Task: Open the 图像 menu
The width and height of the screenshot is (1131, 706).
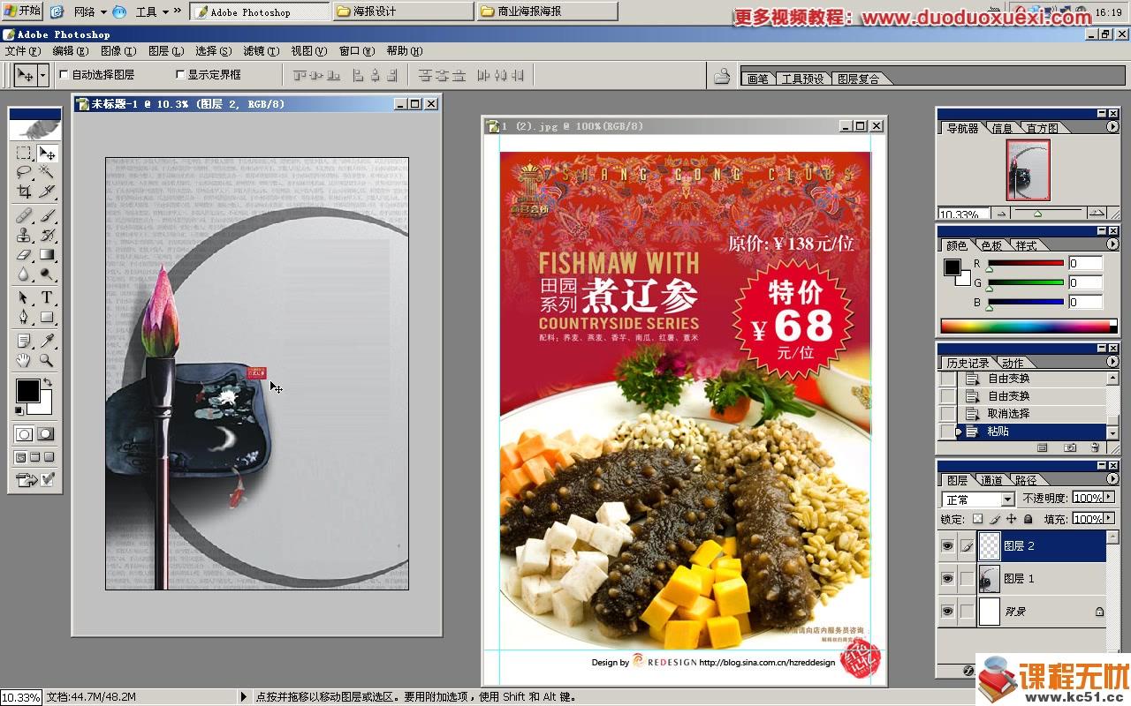Action: coord(118,51)
